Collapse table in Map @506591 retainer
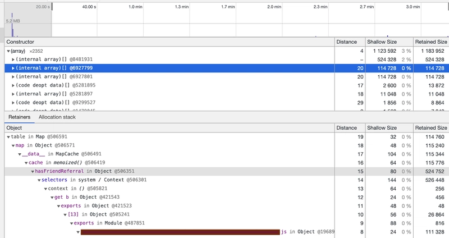Viewport: 449px width, 238px height. (8, 136)
